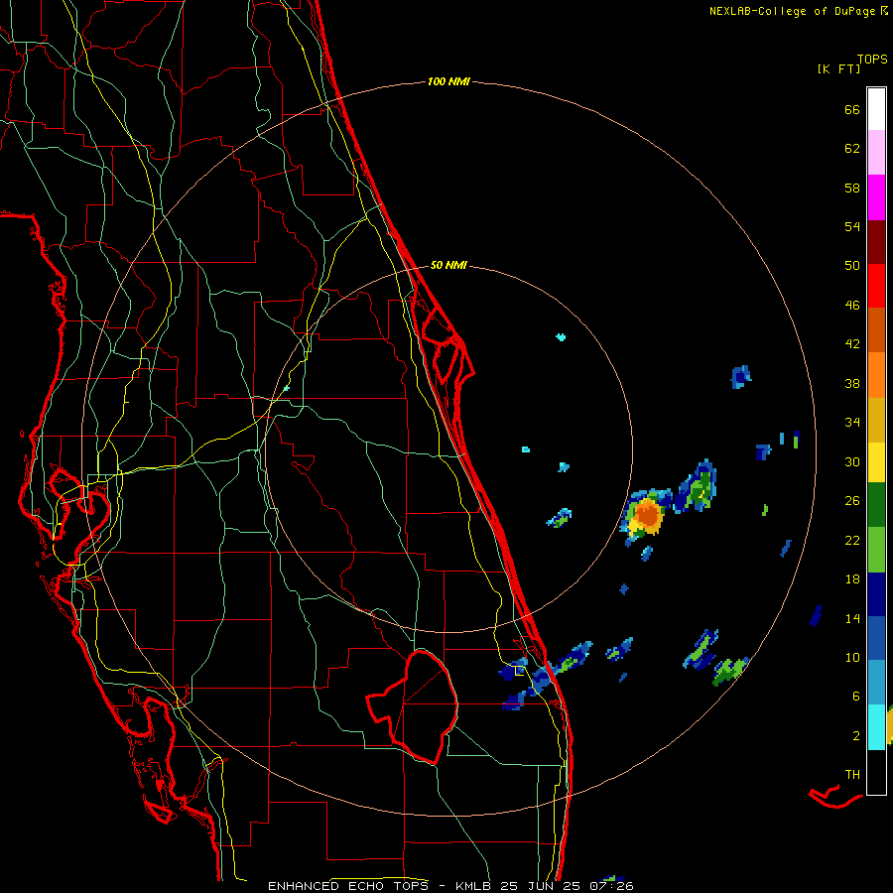Select the medium blue legend swatch below 14

pos(876,638)
